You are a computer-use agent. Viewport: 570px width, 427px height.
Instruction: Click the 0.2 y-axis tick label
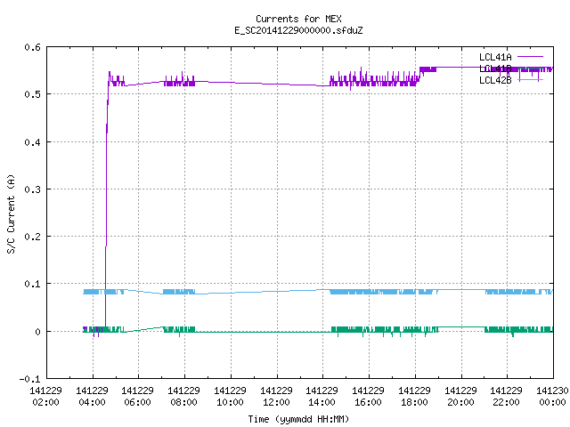pyautogui.click(x=32, y=237)
